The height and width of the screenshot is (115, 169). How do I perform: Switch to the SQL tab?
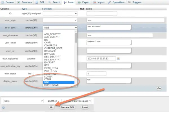click(x=40, y=2)
